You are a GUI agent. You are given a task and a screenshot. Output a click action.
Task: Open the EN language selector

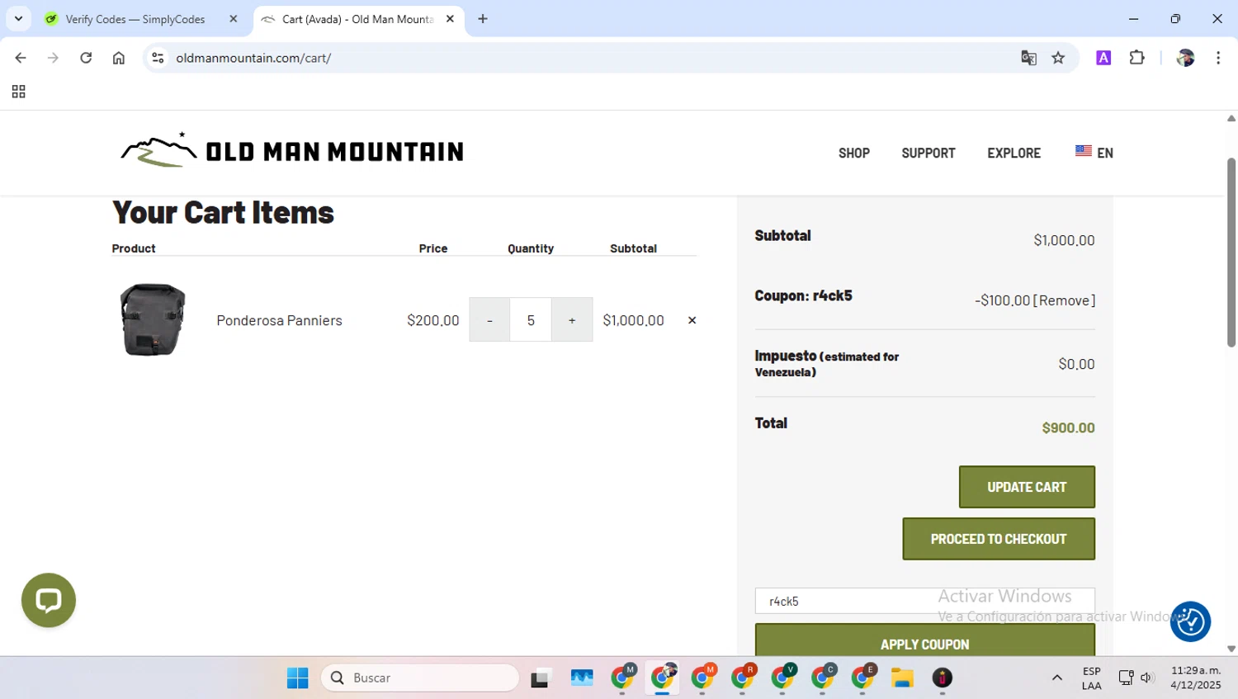click(1094, 153)
